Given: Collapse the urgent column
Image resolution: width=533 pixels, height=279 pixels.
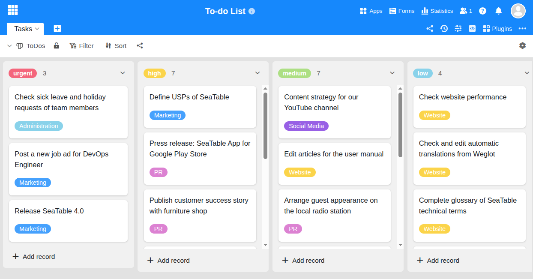Looking at the screenshot, I should (123, 73).
